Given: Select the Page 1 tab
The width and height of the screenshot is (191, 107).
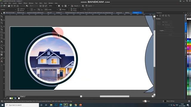Looking at the screenshot, I should click(23, 96).
